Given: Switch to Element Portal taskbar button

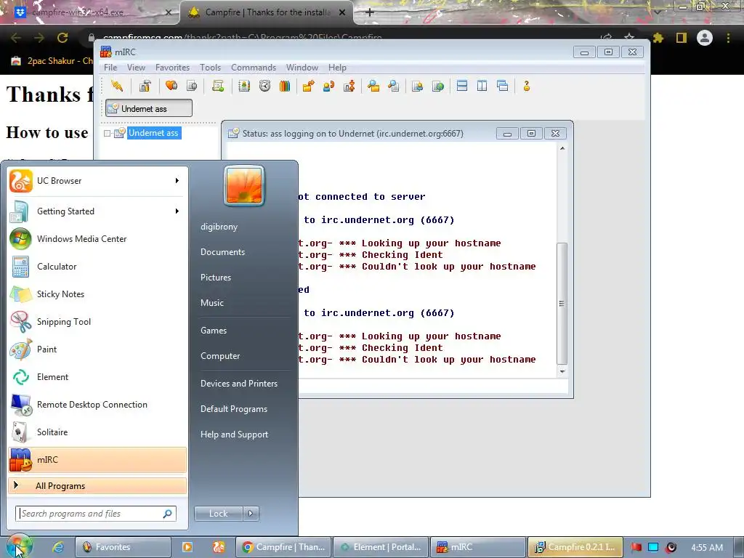Looking at the screenshot, I should [x=381, y=547].
